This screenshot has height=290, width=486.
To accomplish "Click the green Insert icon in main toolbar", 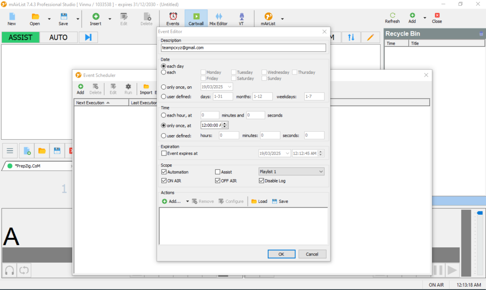I will point(95,19).
